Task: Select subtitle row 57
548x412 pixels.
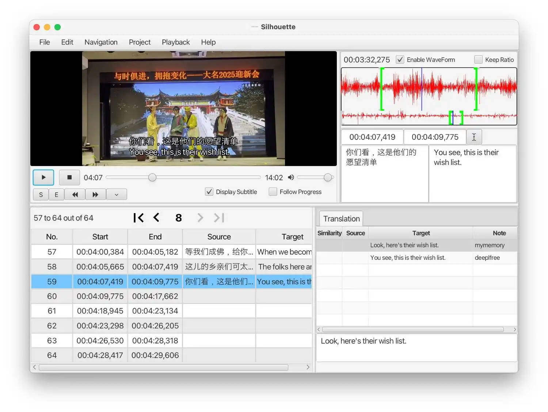Action: coord(171,252)
